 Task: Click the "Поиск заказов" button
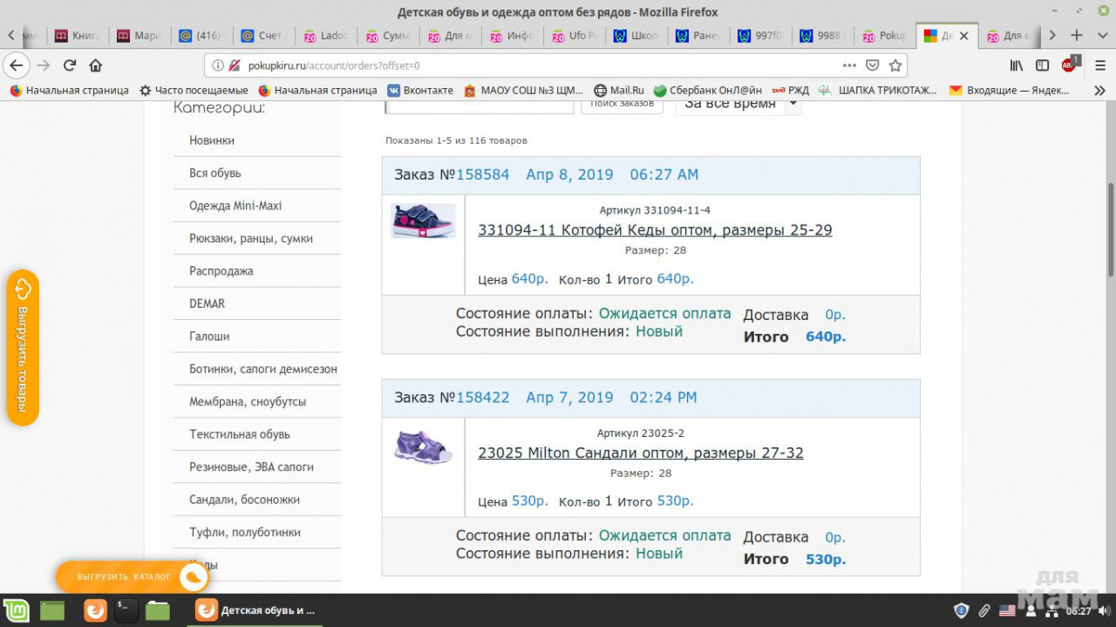[622, 104]
